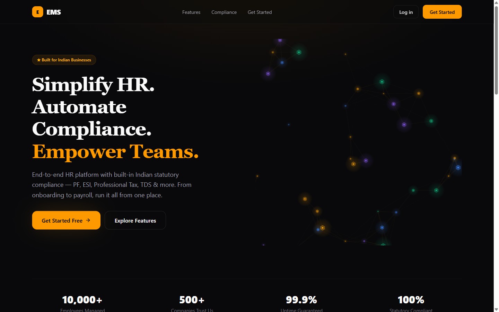Image resolution: width=499 pixels, height=312 pixels.
Task: Click the 10,000+ statistic
Action: point(82,300)
